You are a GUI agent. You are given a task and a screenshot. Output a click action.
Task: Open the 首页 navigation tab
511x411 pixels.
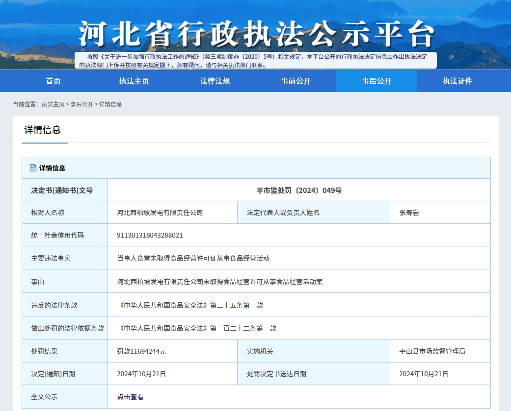tap(53, 81)
